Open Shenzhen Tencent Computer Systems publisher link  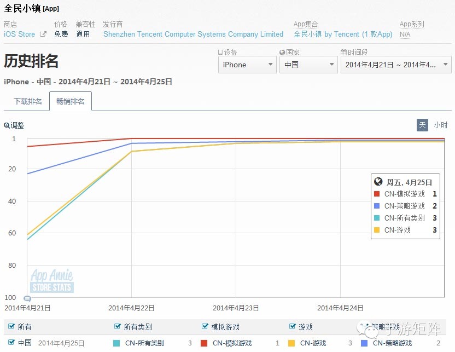pos(193,34)
